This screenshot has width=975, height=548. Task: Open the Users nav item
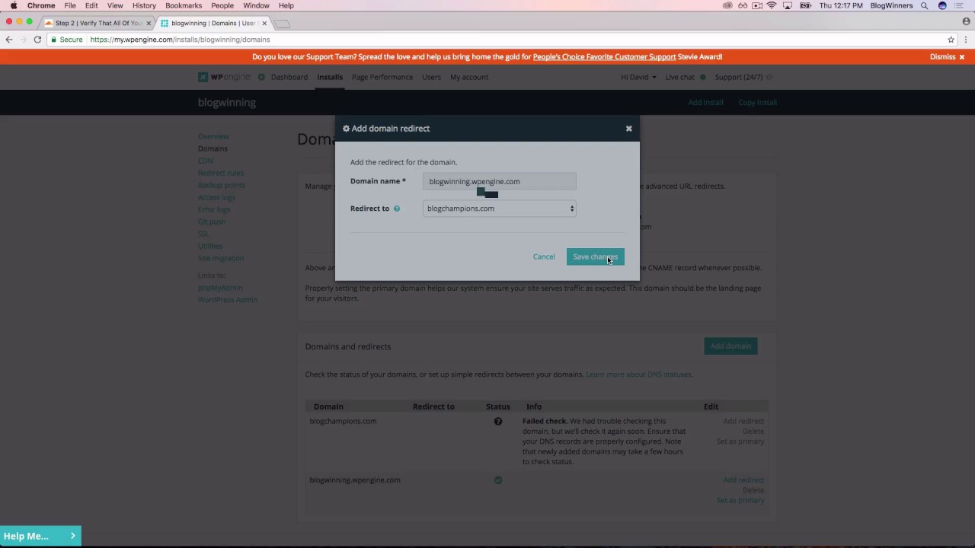click(431, 77)
